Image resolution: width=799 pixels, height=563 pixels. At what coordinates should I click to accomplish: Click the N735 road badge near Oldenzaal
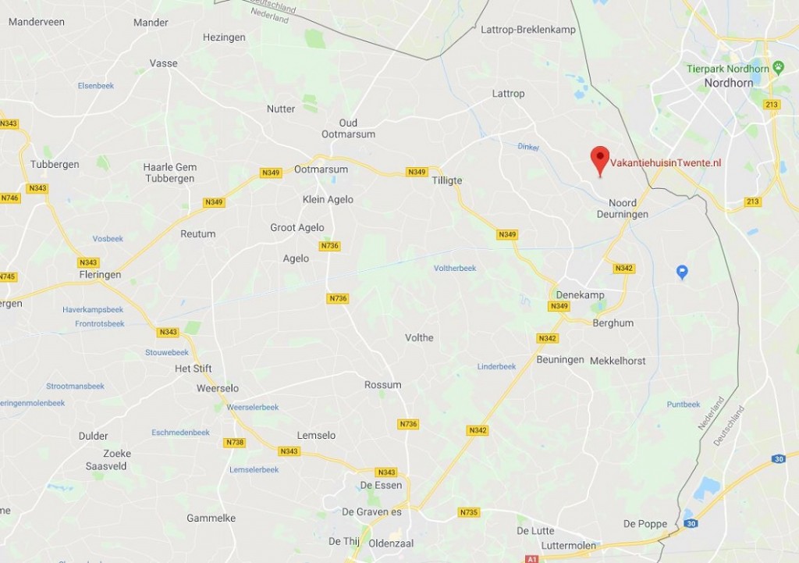468,512
